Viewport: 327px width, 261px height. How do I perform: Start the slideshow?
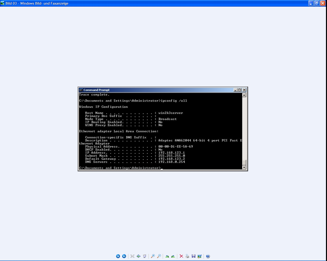click(x=145, y=256)
